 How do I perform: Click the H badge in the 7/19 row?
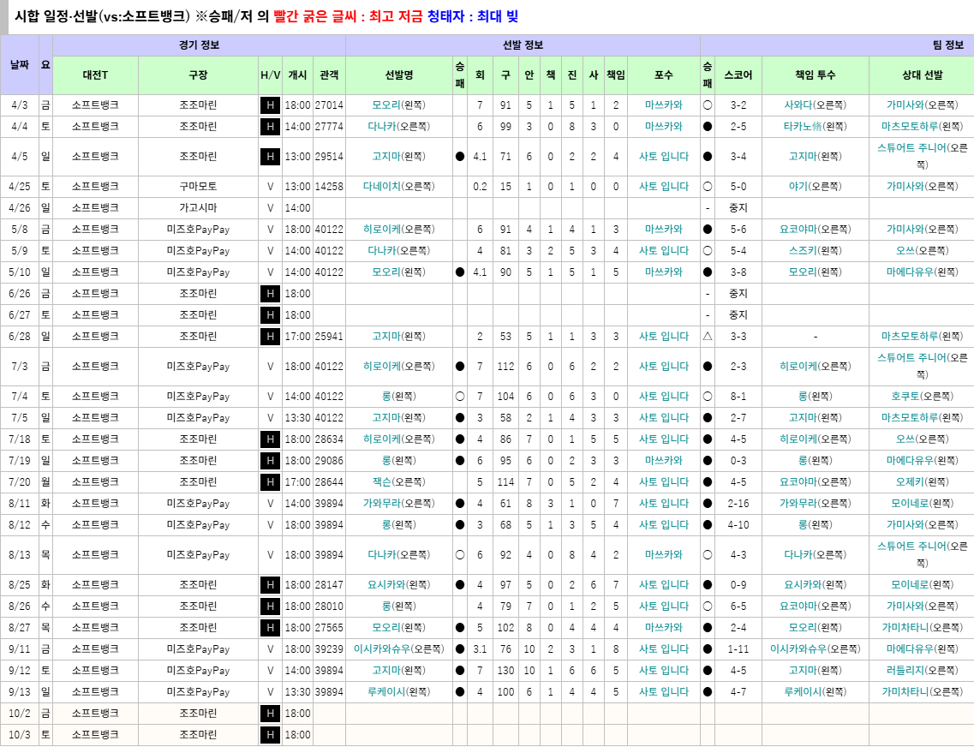(270, 461)
